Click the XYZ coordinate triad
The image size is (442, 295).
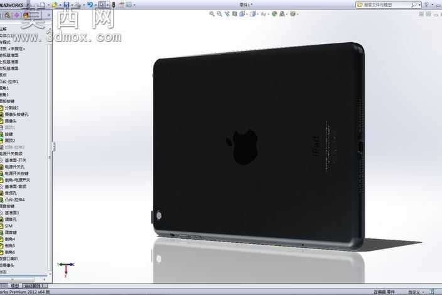pos(66,269)
